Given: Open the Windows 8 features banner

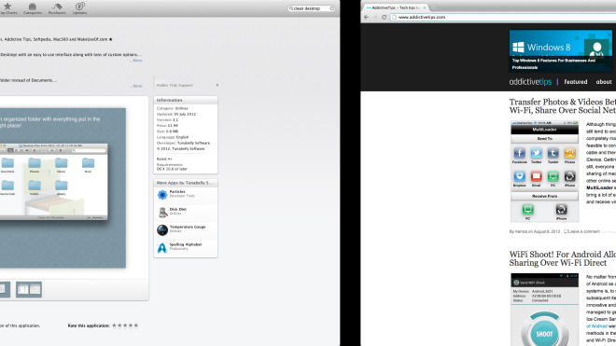Looking at the screenshot, I should (561, 51).
